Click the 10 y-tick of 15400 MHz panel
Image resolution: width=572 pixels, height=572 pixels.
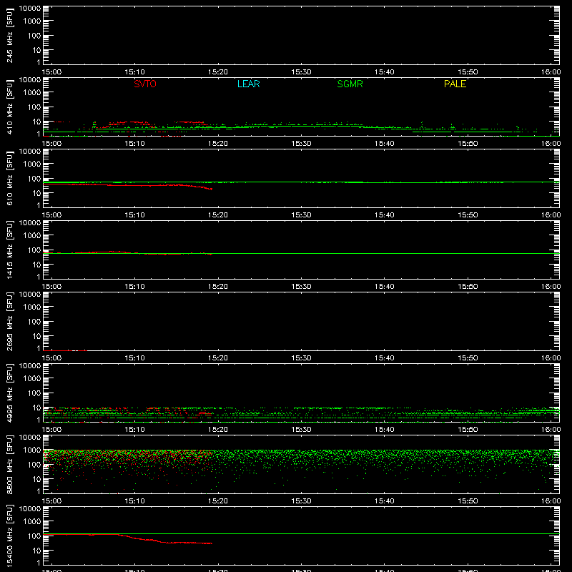click(x=36, y=551)
